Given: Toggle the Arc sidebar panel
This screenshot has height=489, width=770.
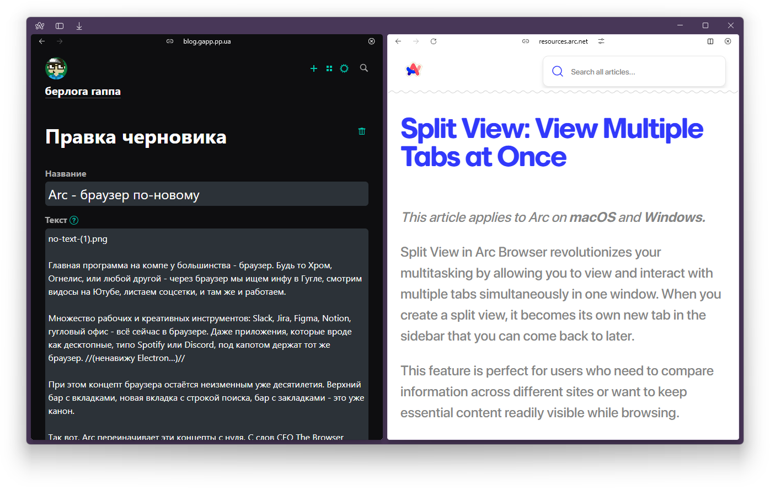Looking at the screenshot, I should coord(60,26).
